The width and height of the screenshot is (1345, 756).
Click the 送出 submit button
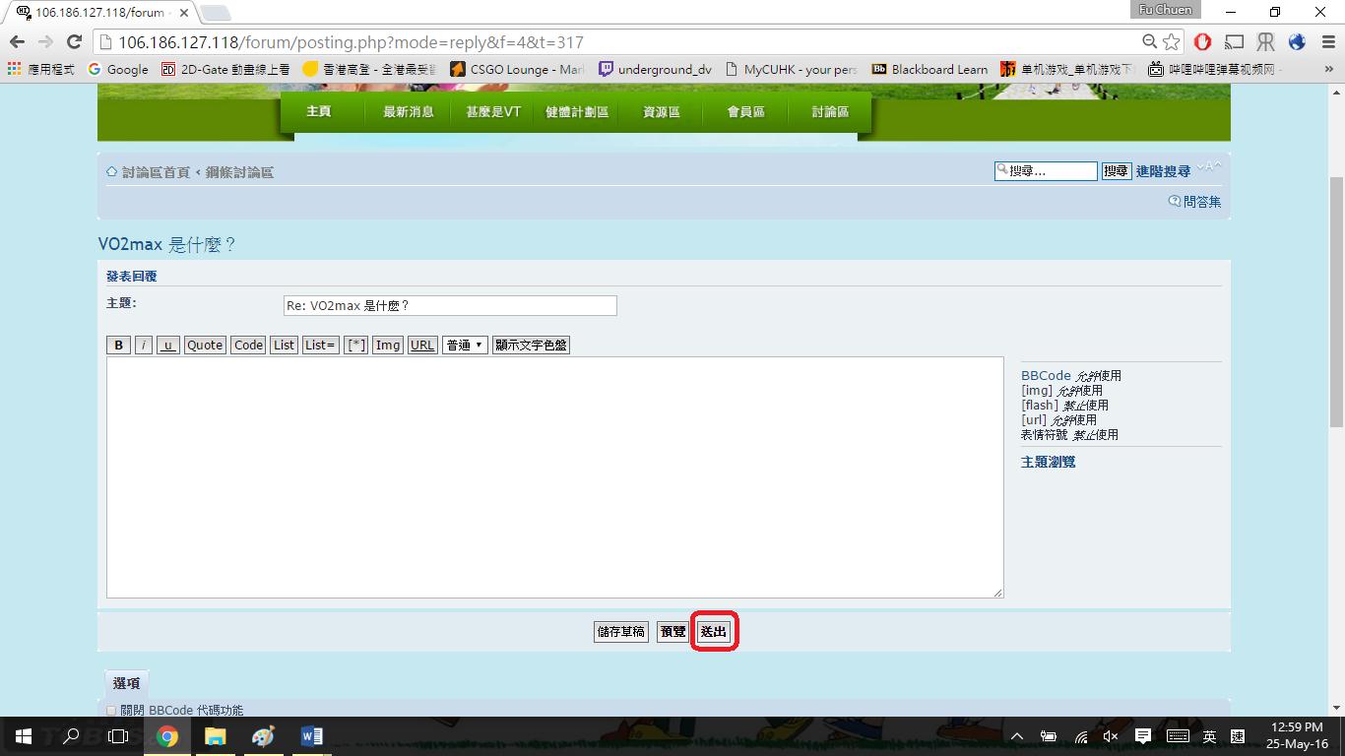tap(714, 632)
